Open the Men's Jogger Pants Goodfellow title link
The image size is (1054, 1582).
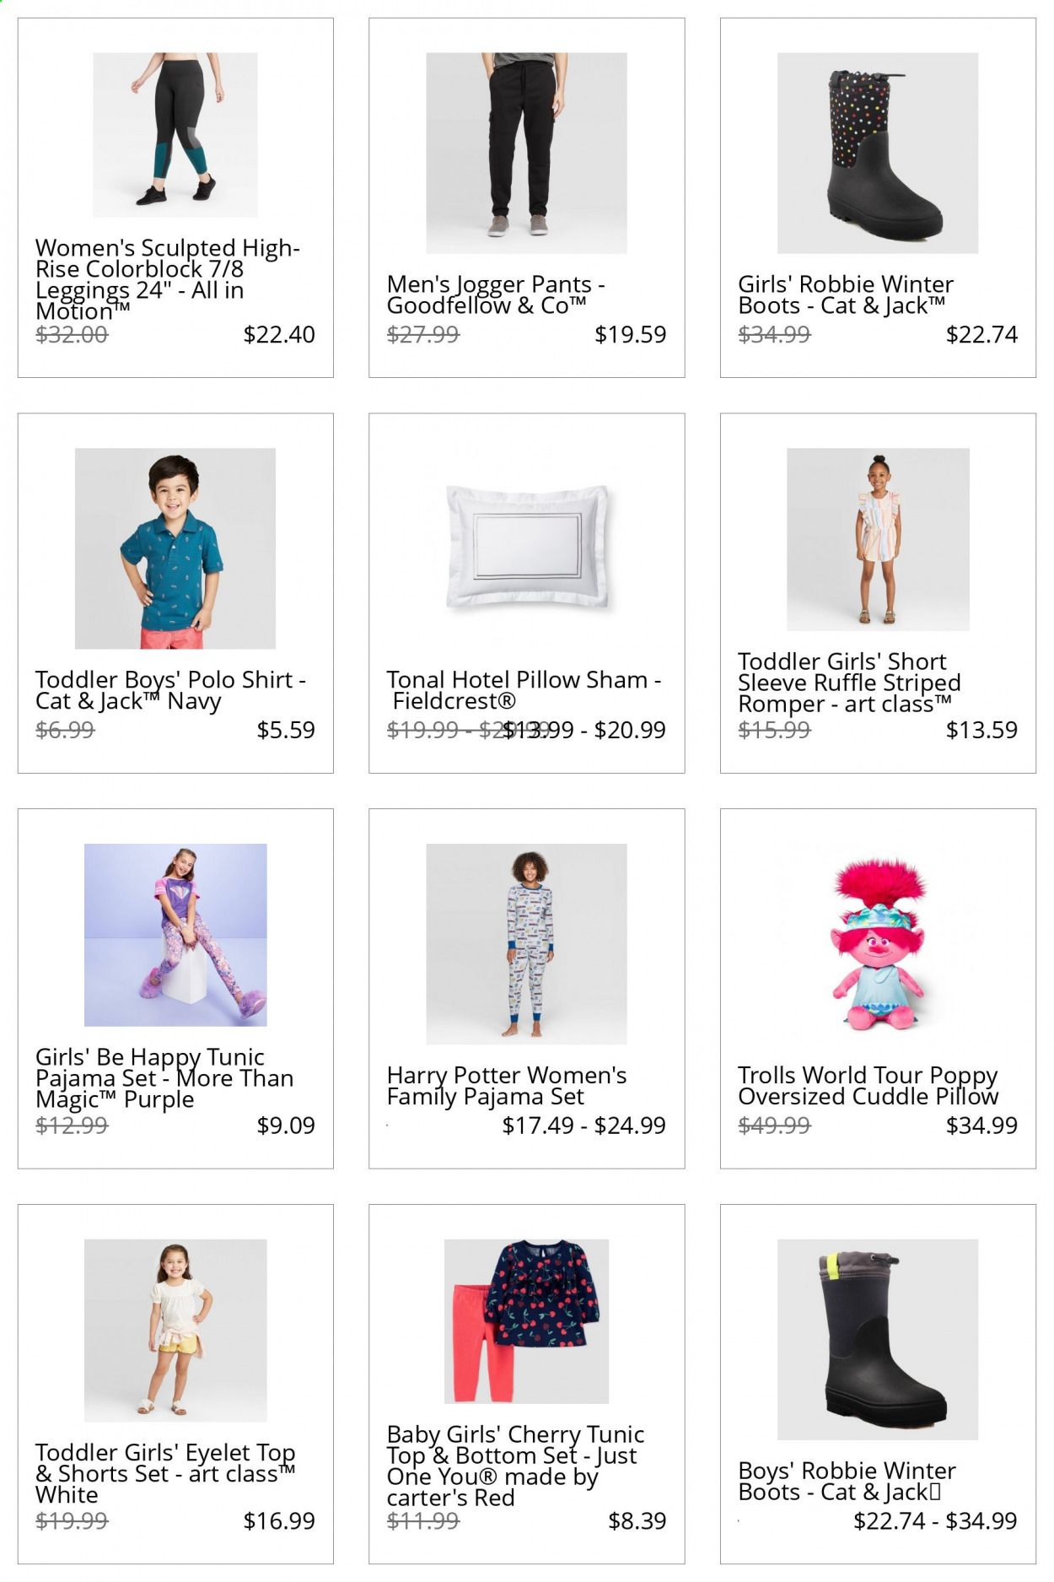pos(496,295)
